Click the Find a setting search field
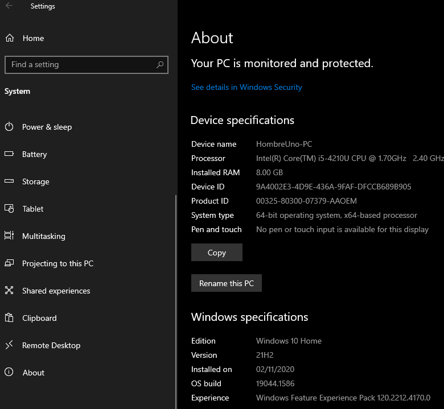The width and height of the screenshot is (444, 409). pyautogui.click(x=80, y=65)
